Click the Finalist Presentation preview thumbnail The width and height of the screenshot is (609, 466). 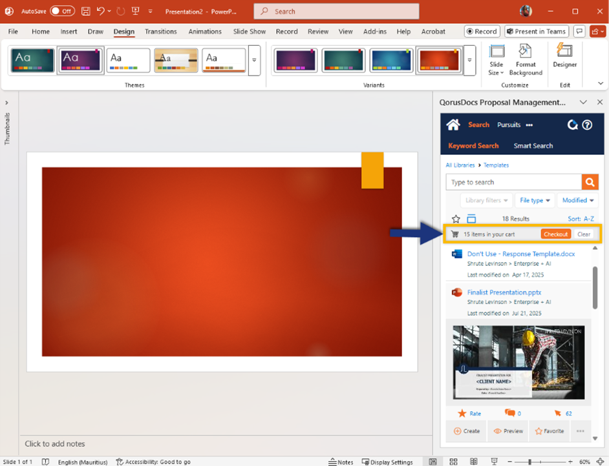(x=518, y=362)
